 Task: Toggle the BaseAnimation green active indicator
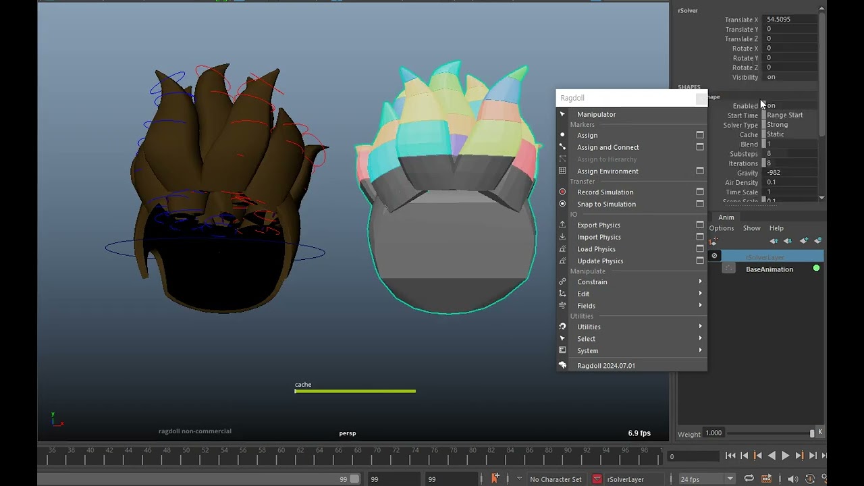pos(816,269)
